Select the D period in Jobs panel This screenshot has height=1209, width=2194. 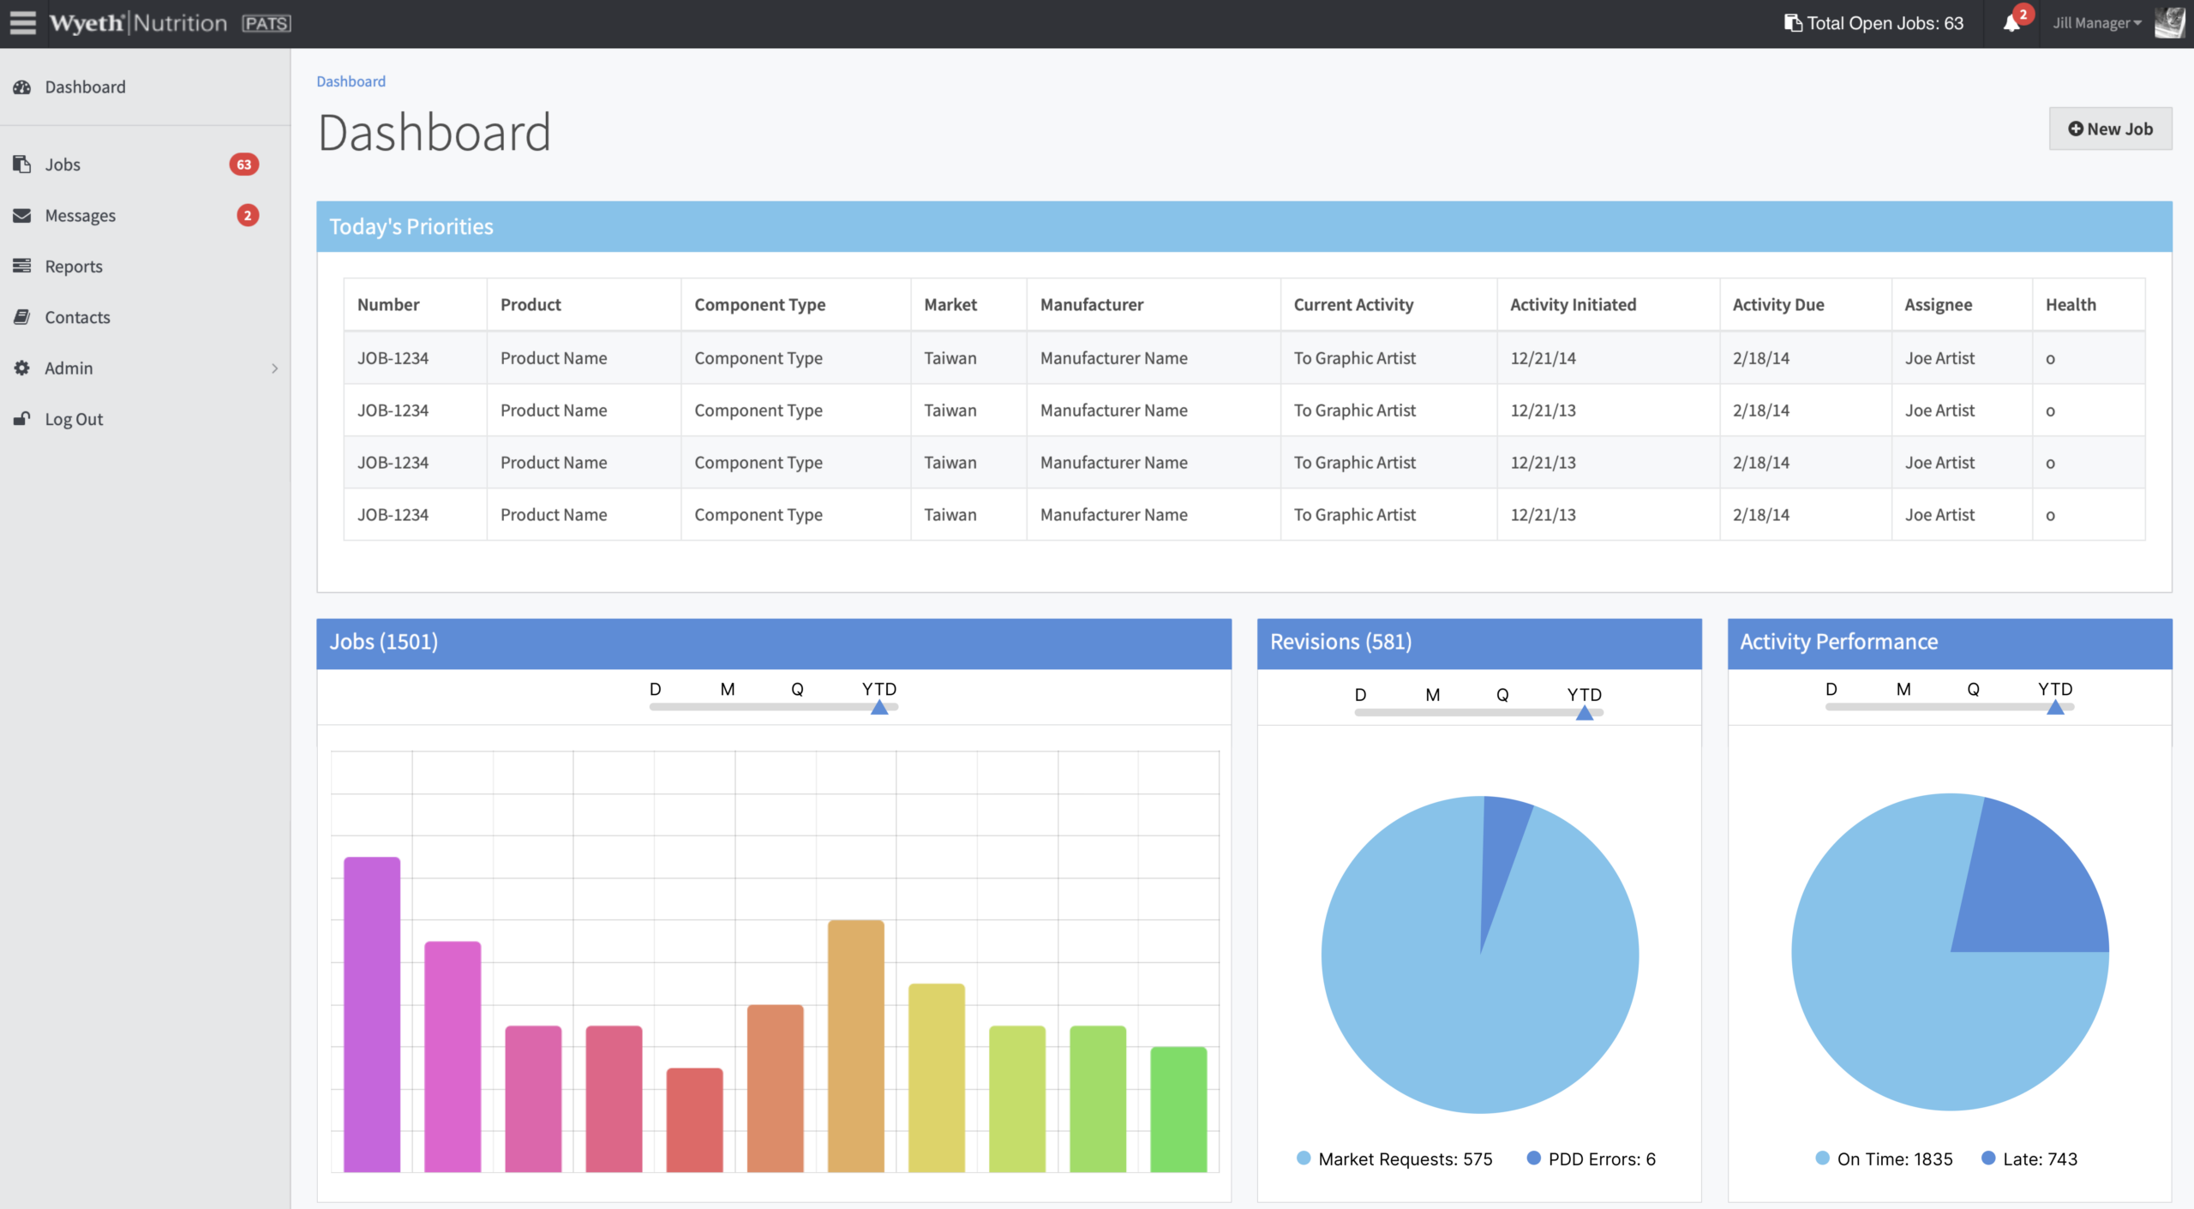(x=656, y=689)
